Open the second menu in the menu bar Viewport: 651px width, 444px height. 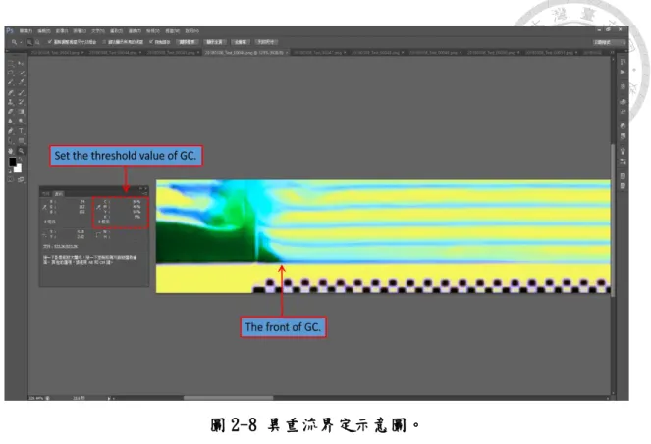pos(43,31)
